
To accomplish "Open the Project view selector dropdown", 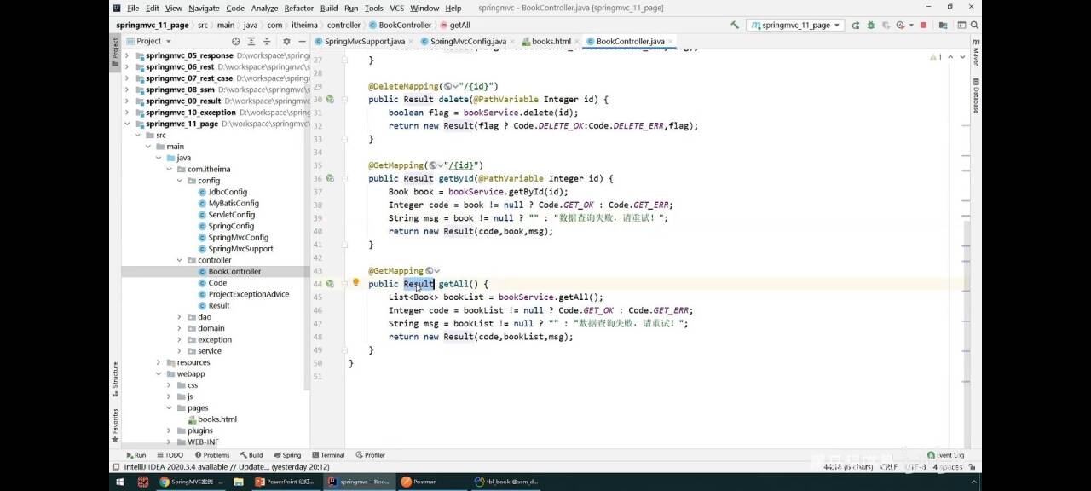I will [148, 41].
